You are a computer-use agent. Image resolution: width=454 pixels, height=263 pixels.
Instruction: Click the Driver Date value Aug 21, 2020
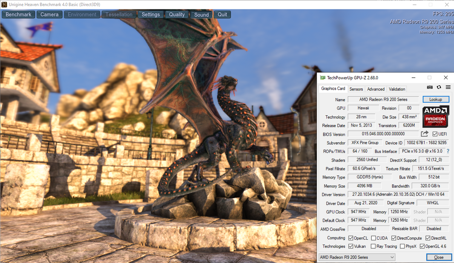point(365,203)
